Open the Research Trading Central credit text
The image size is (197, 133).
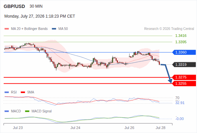pos(169,29)
